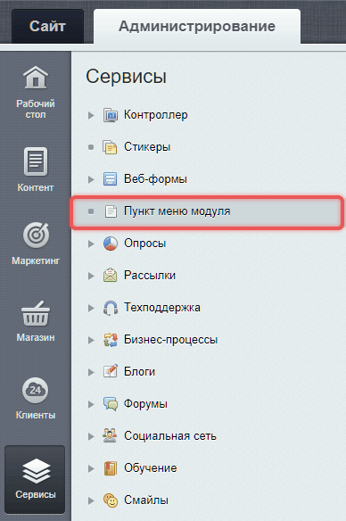
Task: Open the Блоги menu label
Action: [x=139, y=372]
